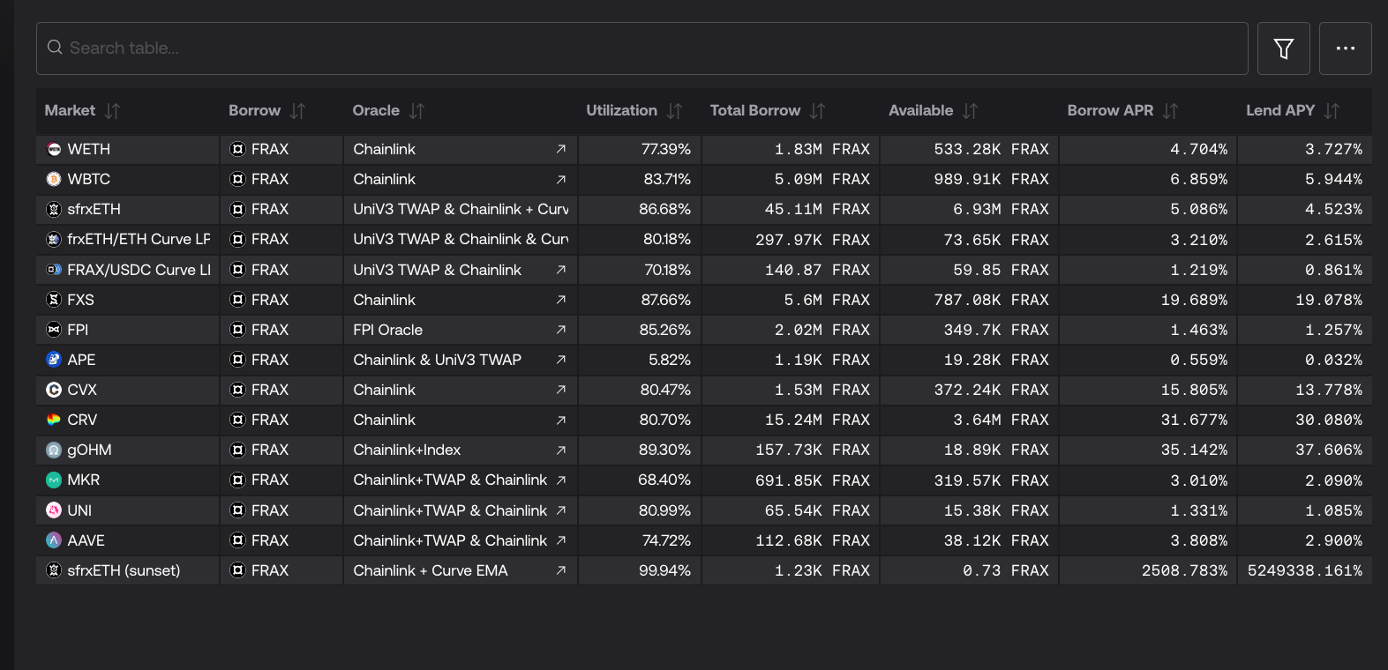Sort by Lend APY sort arrows
Screen dimensions: 1388x670
pyautogui.click(x=1332, y=111)
